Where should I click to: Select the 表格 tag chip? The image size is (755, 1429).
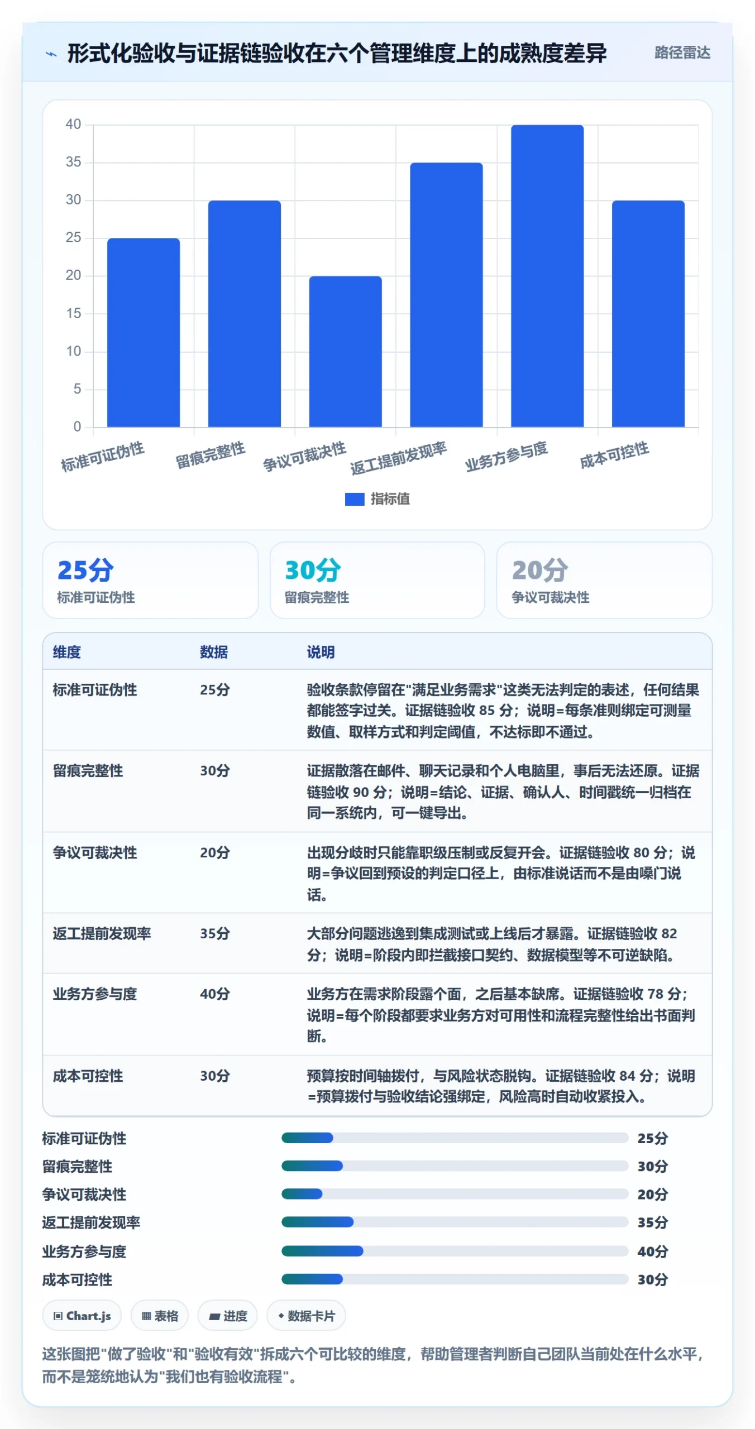pos(160,1316)
